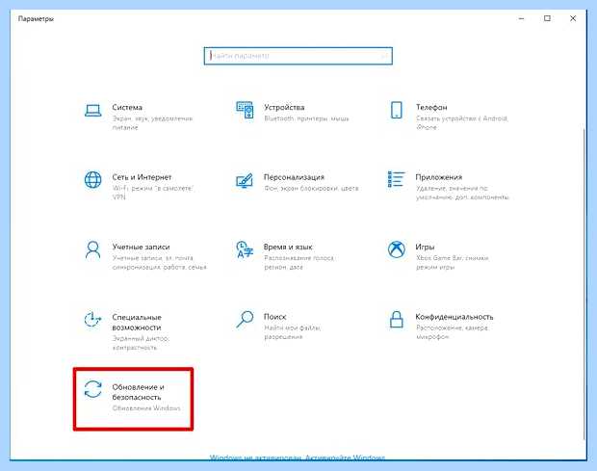Click the Поиск heading
Viewport: 597px width, 471px height.
tap(274, 317)
